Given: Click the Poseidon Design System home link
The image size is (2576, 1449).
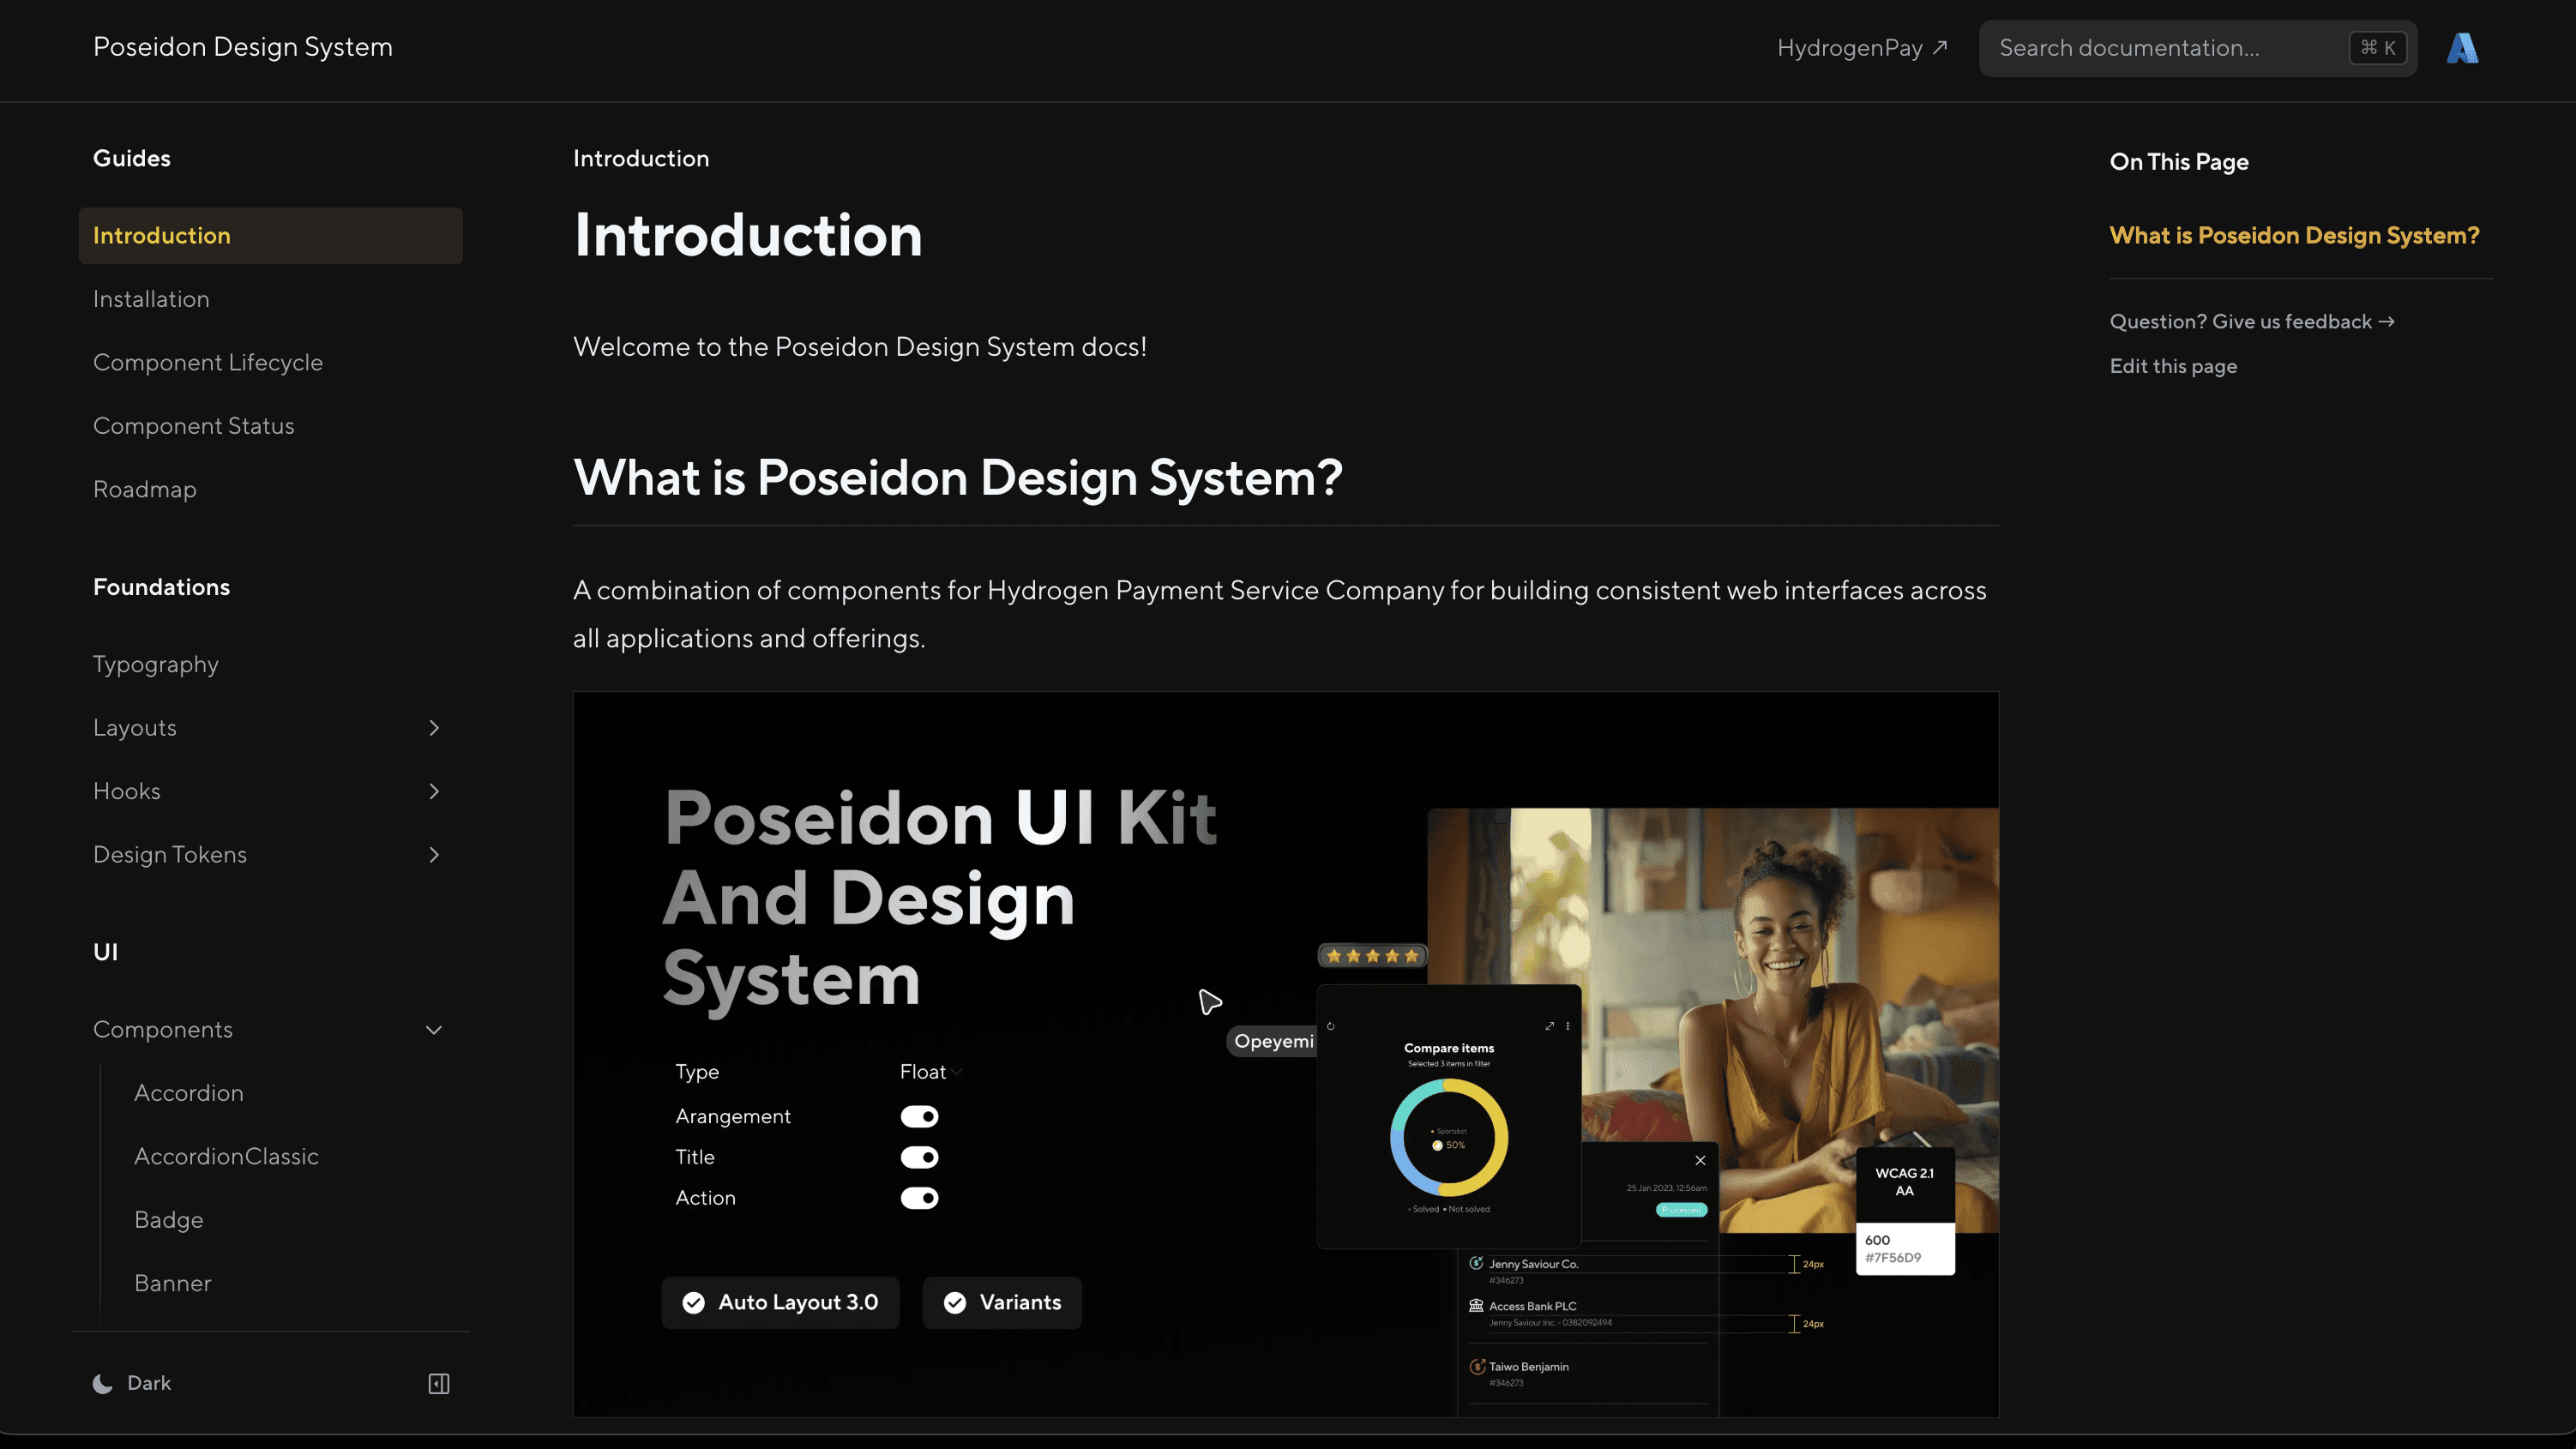Looking at the screenshot, I should pyautogui.click(x=243, y=47).
